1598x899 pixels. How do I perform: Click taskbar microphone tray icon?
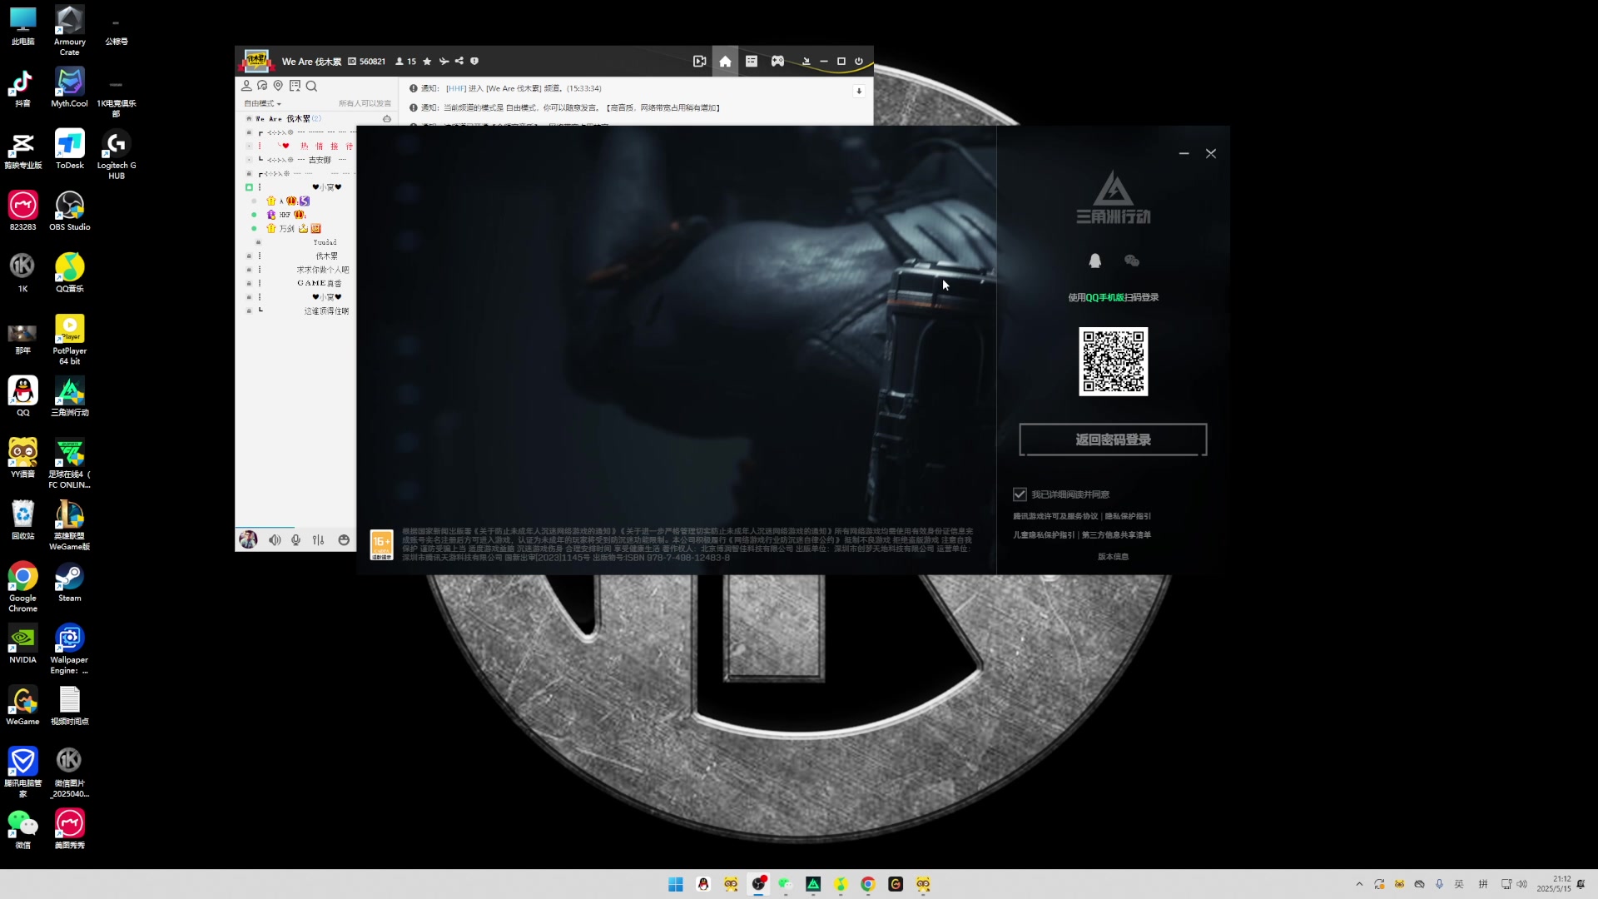[1439, 884]
